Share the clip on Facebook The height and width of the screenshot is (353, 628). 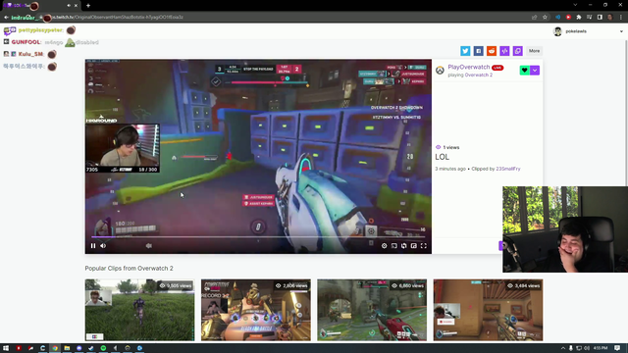click(478, 51)
